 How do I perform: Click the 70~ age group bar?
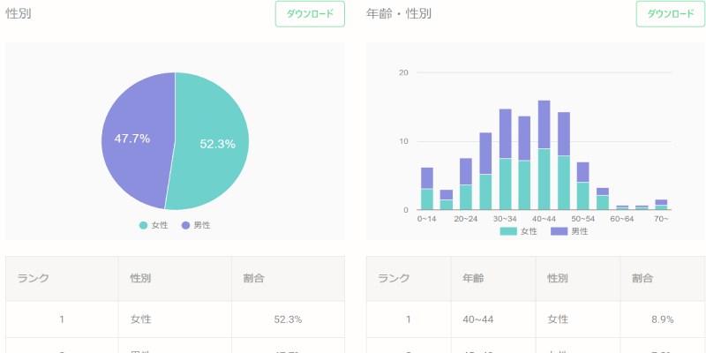[x=661, y=205]
